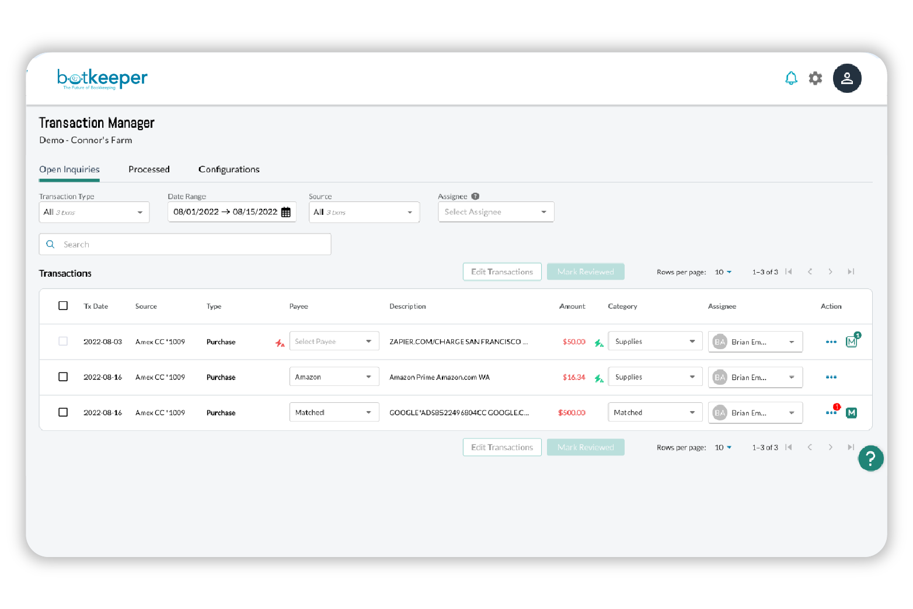Open the notifications bell
The height and width of the screenshot is (609, 913).
tap(791, 78)
